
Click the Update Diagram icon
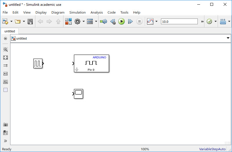104,21
